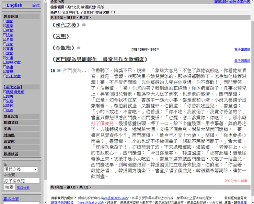Open 醫學 category link
The height and width of the screenshot is (204, 254).
click(x=10, y=72)
